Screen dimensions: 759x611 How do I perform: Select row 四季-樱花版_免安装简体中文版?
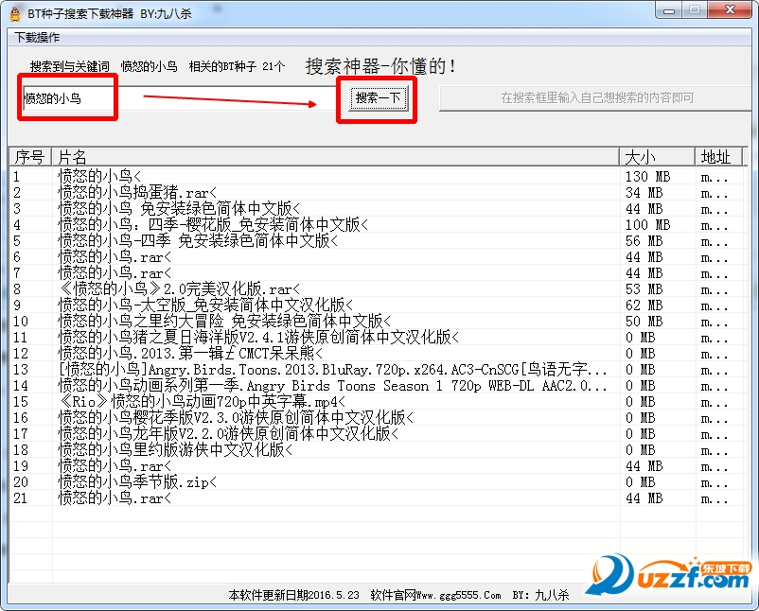click(376, 224)
